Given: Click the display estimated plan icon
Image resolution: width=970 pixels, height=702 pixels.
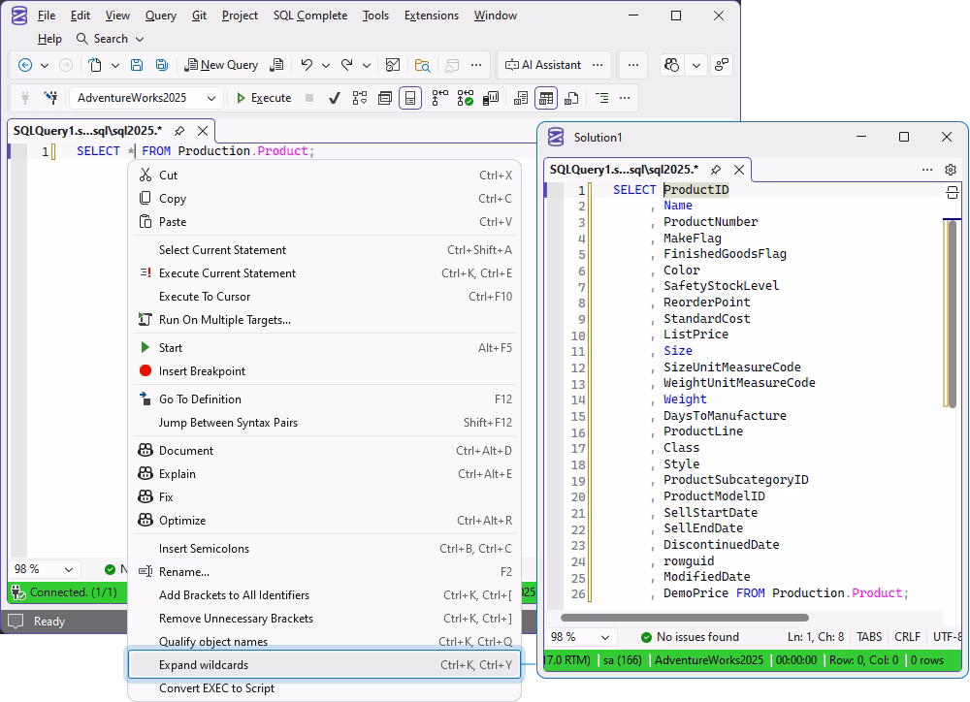Looking at the screenshot, I should (360, 98).
